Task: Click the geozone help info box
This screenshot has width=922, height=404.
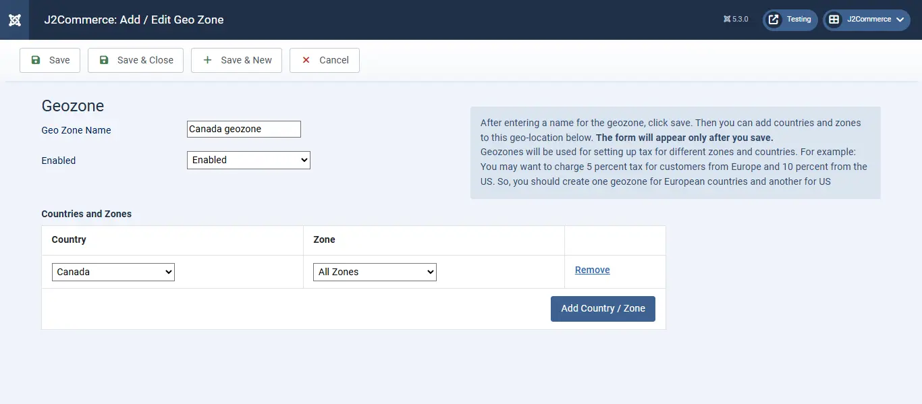Action: (x=676, y=152)
